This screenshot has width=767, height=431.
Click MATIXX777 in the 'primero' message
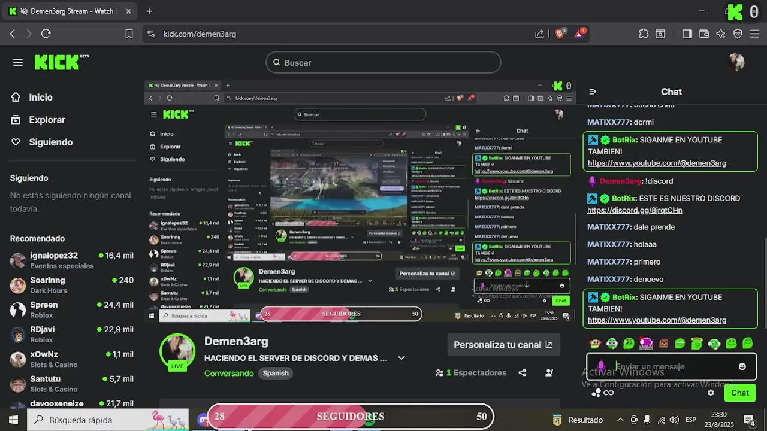[x=608, y=262]
